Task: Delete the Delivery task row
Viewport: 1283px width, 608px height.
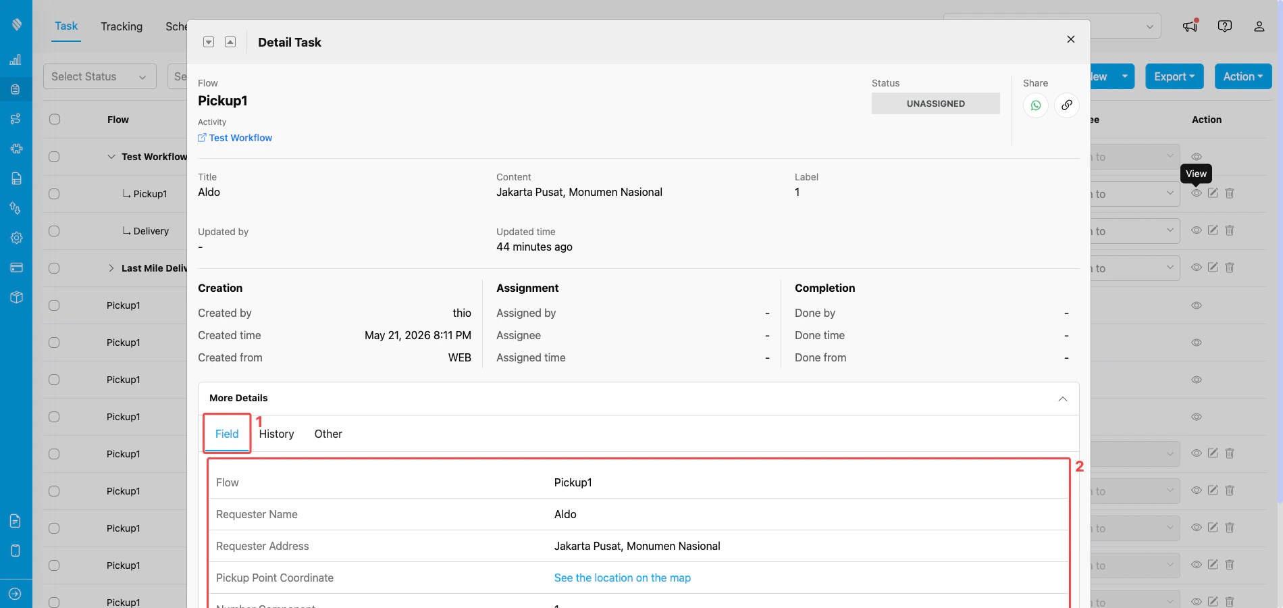Action: (x=1230, y=230)
